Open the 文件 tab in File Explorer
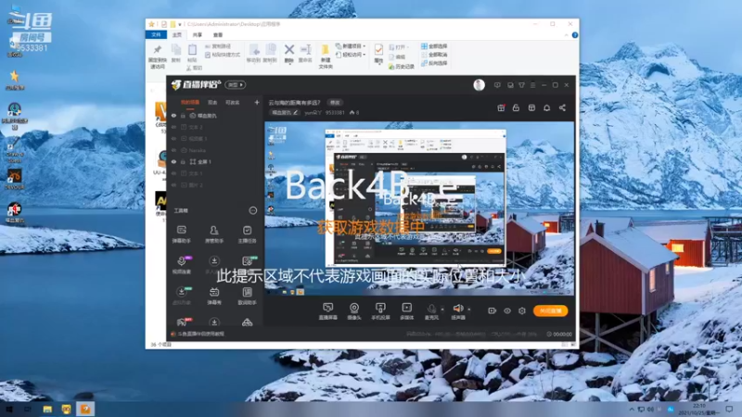 (156, 35)
